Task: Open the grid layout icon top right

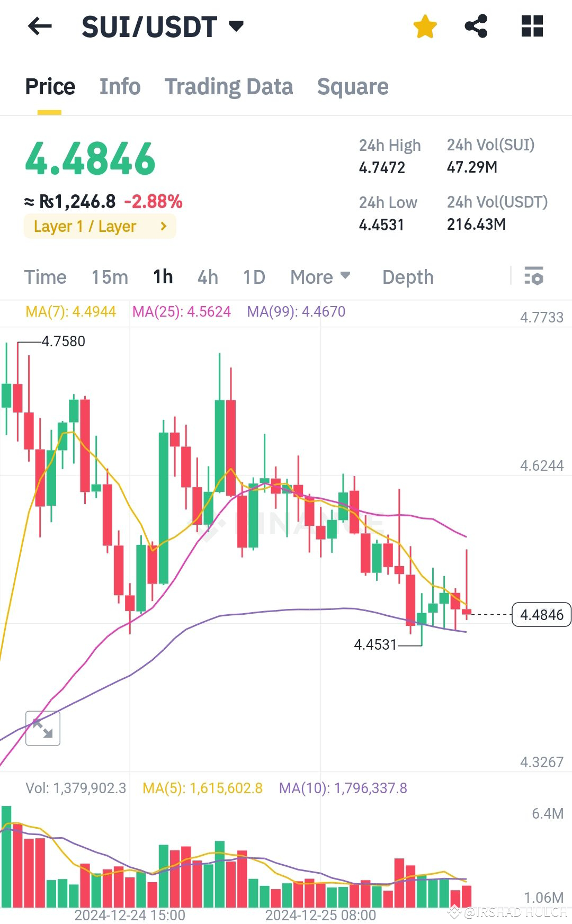Action: click(x=532, y=26)
